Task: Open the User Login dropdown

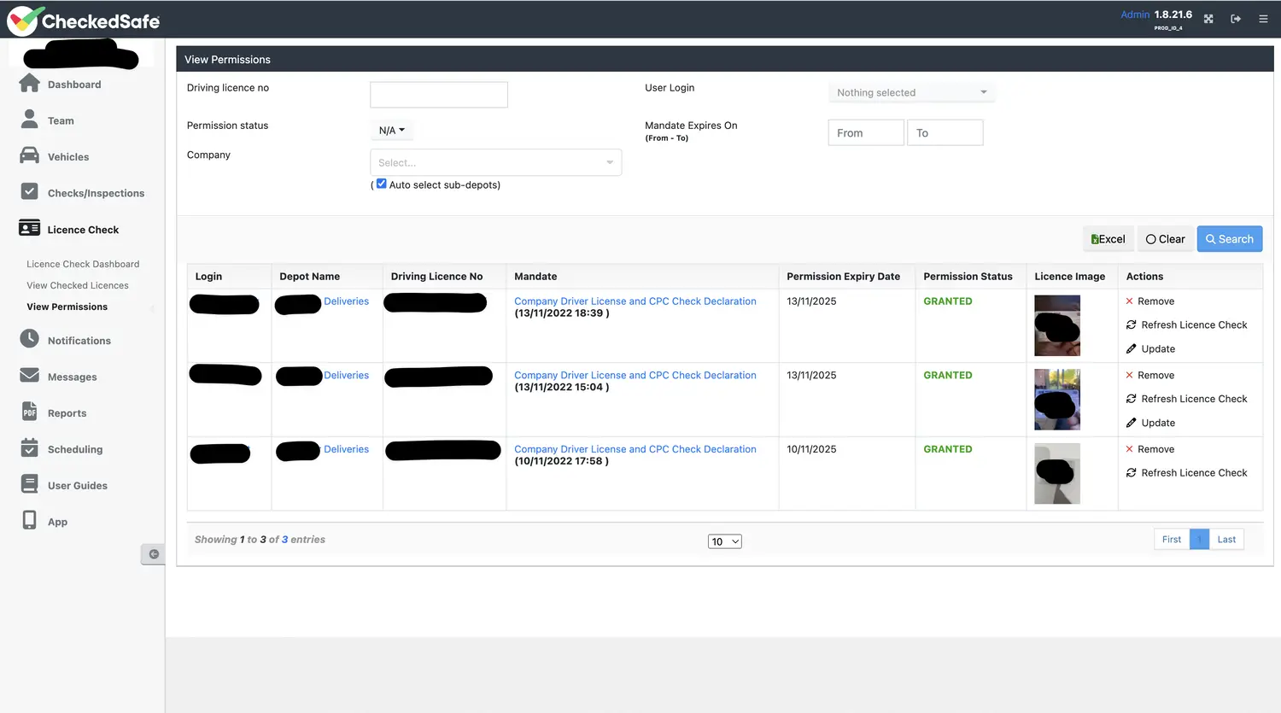Action: pyautogui.click(x=911, y=92)
